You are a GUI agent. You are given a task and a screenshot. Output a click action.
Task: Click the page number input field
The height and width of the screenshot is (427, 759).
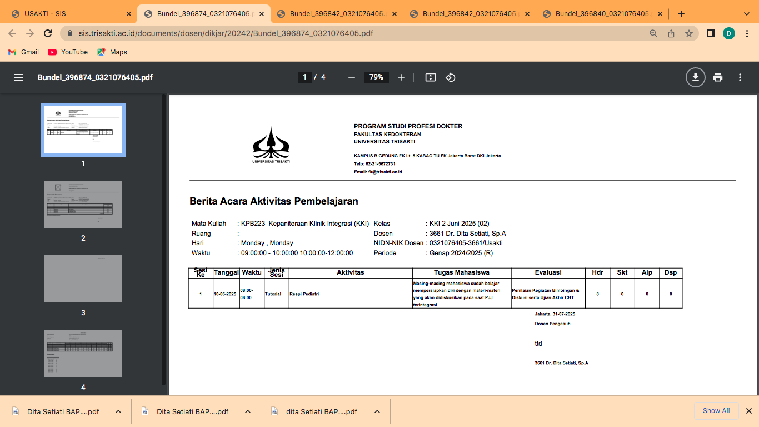click(304, 77)
